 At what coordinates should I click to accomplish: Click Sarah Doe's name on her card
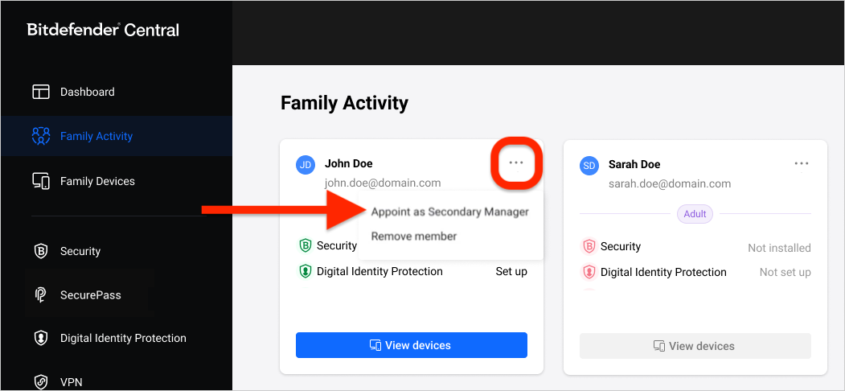coord(634,164)
